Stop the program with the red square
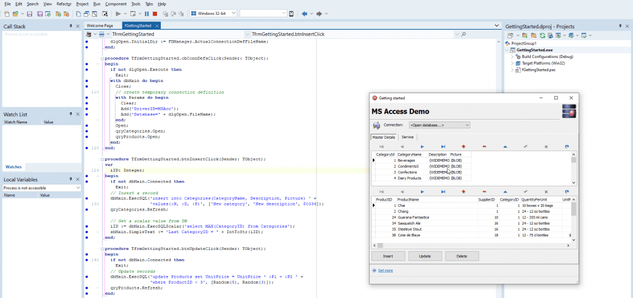The height and width of the screenshot is (298, 633). [x=155, y=14]
